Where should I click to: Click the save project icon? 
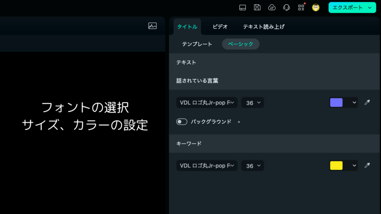pos(257,8)
